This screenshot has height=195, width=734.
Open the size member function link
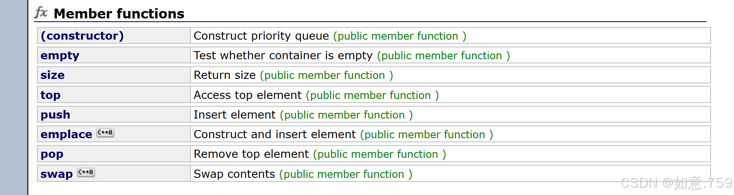pyautogui.click(x=53, y=75)
